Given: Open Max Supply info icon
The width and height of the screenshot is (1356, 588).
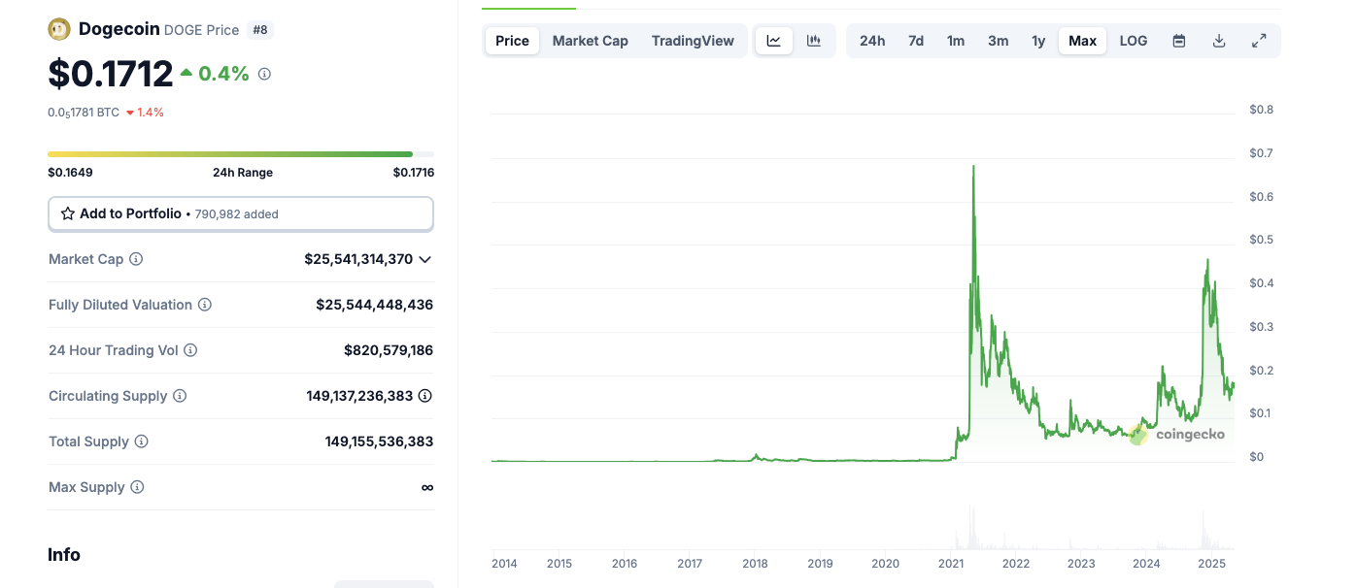Looking at the screenshot, I should click(x=137, y=487).
